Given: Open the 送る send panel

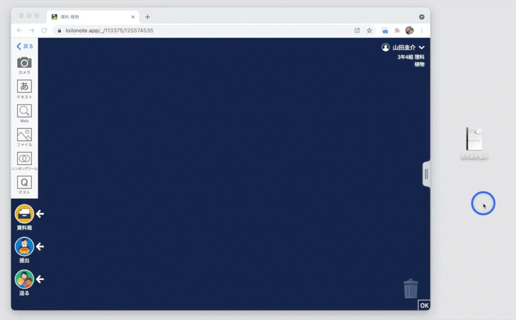Looking at the screenshot, I should tap(24, 282).
